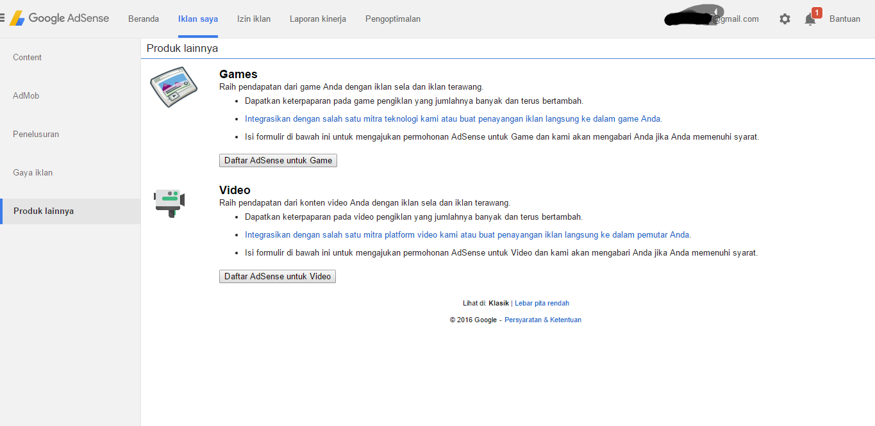This screenshot has width=875, height=426.
Task: Go to the Beranda tab
Action: [144, 19]
